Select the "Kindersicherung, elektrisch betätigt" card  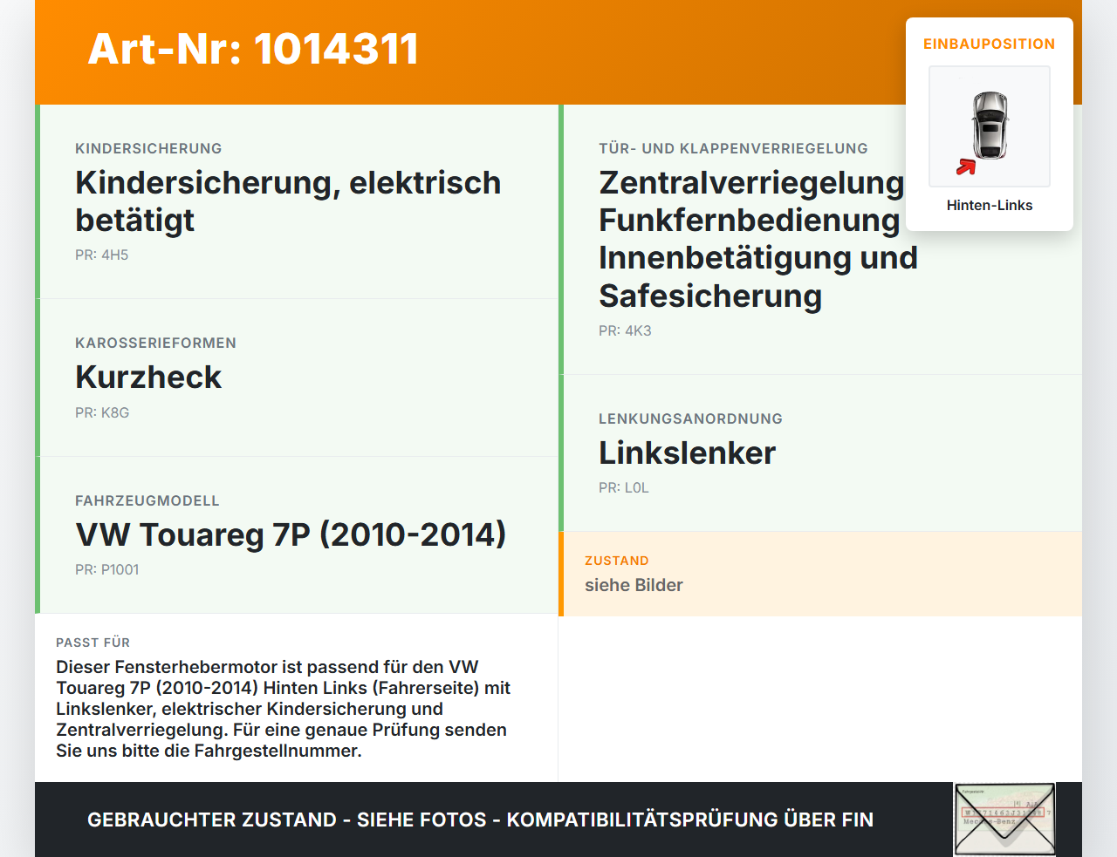coord(288,201)
